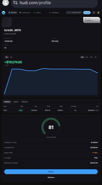102x185 pixels.
Task: Open the History tab
Action: (16, 102)
